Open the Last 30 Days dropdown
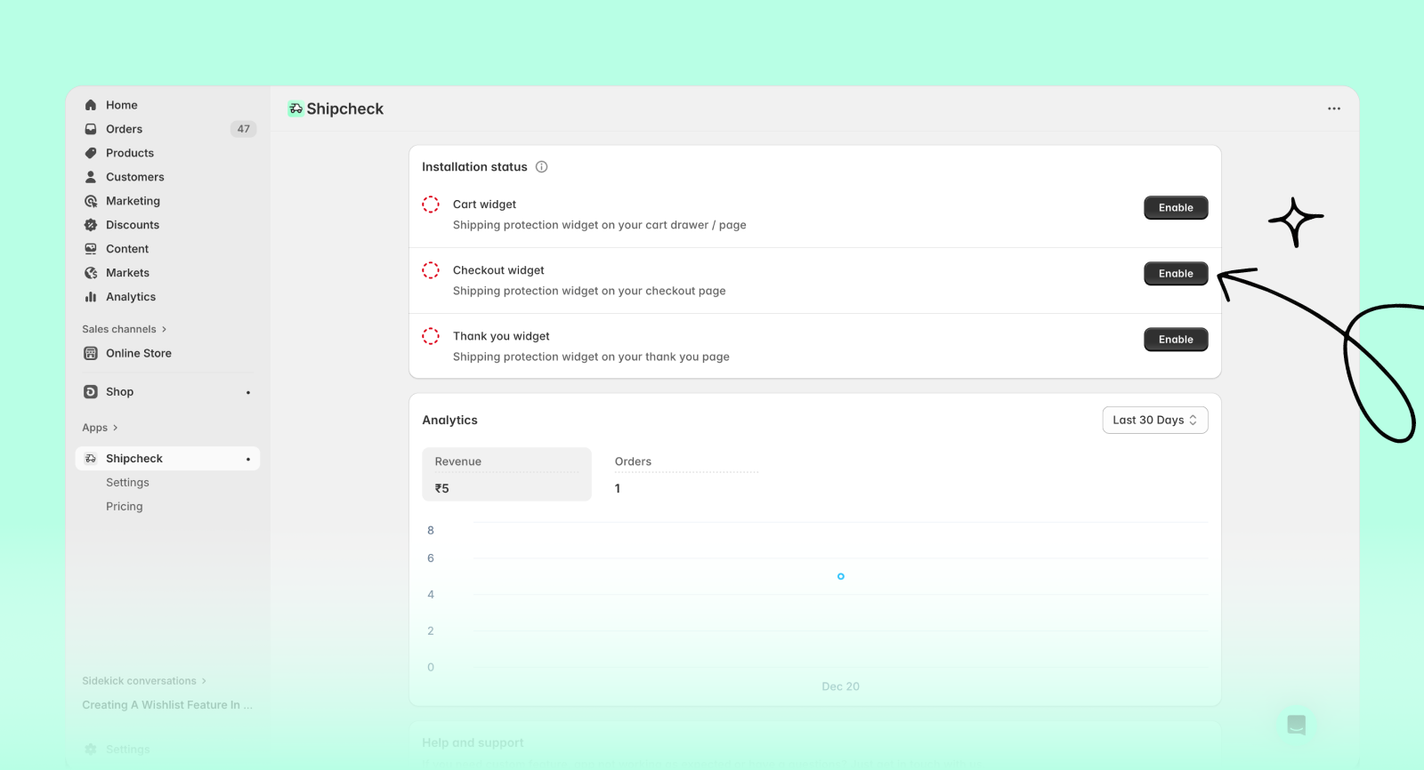This screenshot has height=770, width=1424. pos(1155,421)
